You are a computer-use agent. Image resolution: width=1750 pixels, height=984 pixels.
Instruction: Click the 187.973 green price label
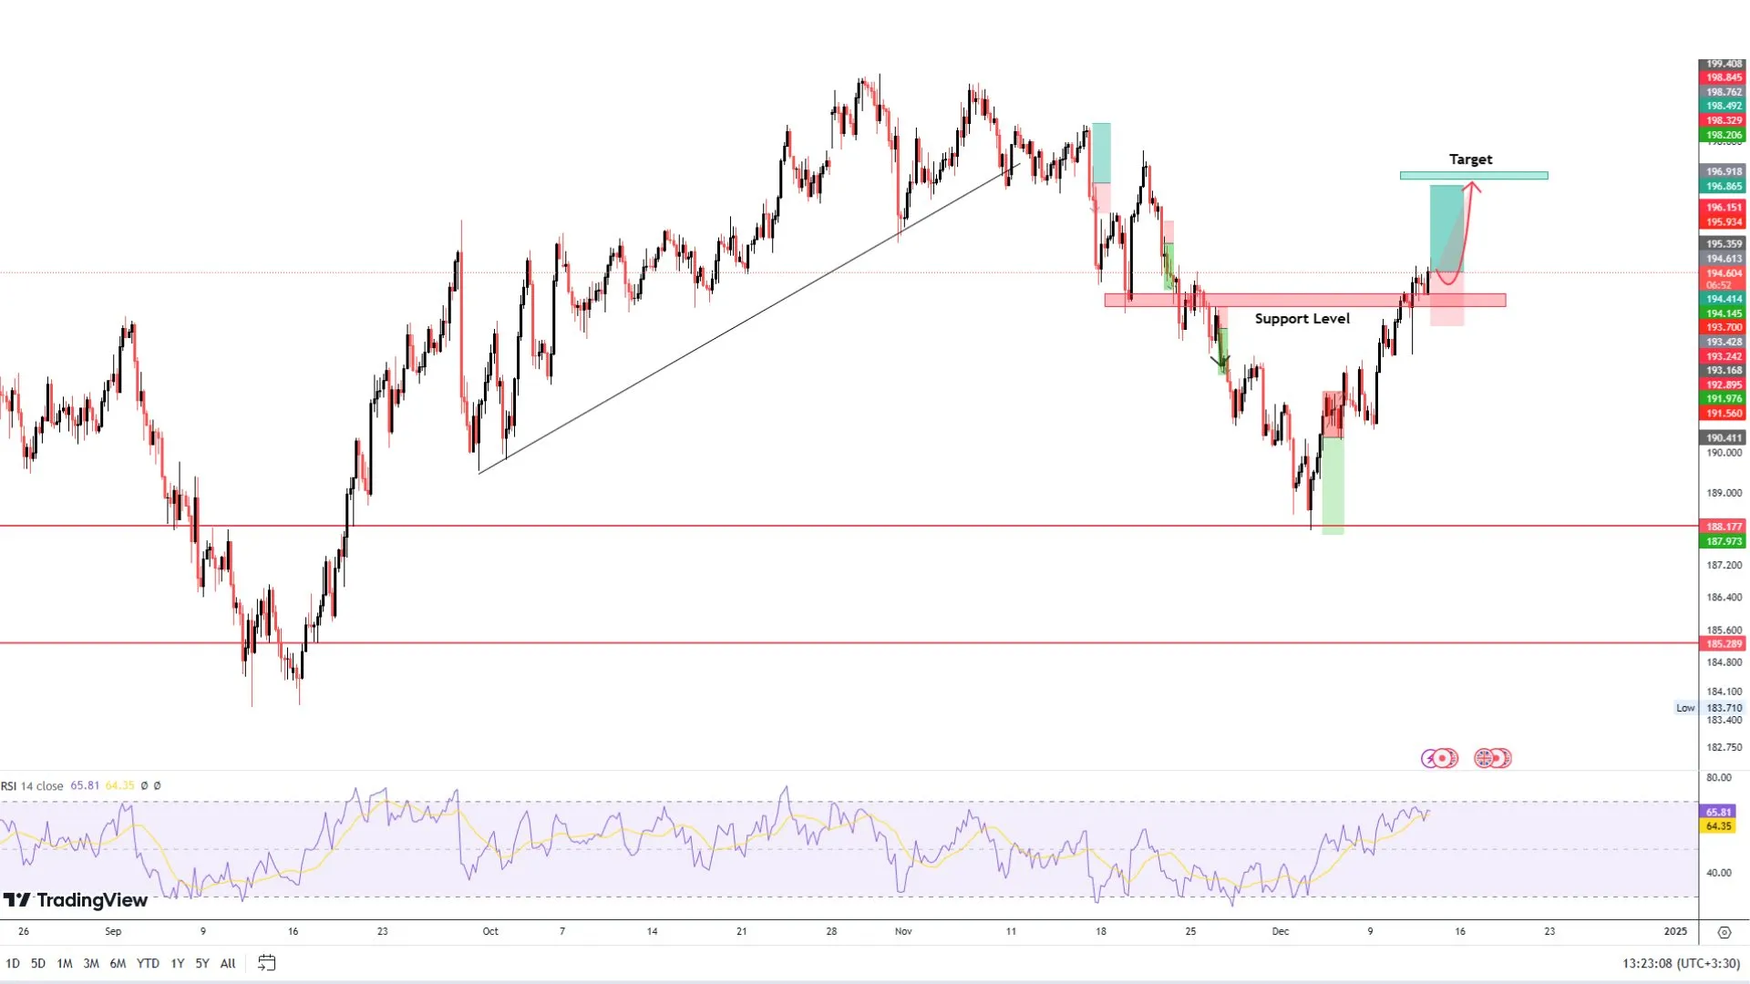[x=1723, y=541]
